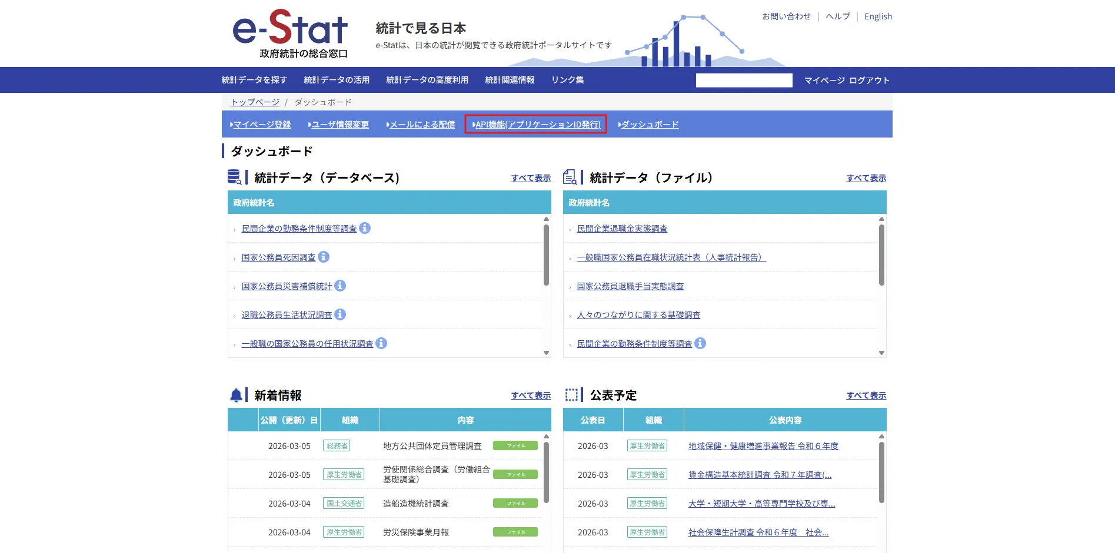Image resolution: width=1115 pixels, height=553 pixels.
Task: Click ログアウト to sign out
Action: tap(869, 81)
